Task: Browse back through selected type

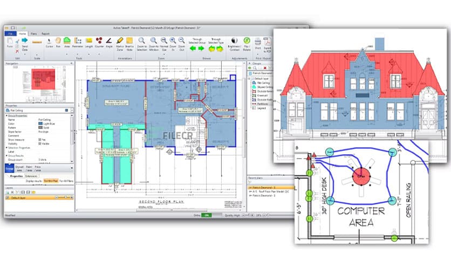Action: (x=211, y=49)
